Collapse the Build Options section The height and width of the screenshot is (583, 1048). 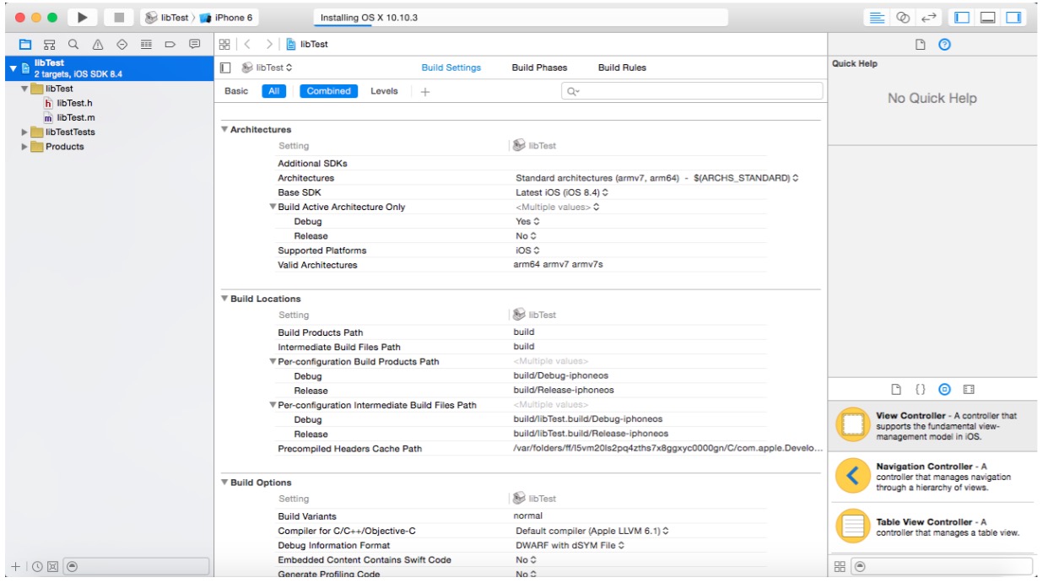[x=224, y=483]
